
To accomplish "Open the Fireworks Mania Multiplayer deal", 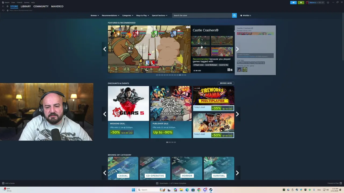I will (213, 99).
